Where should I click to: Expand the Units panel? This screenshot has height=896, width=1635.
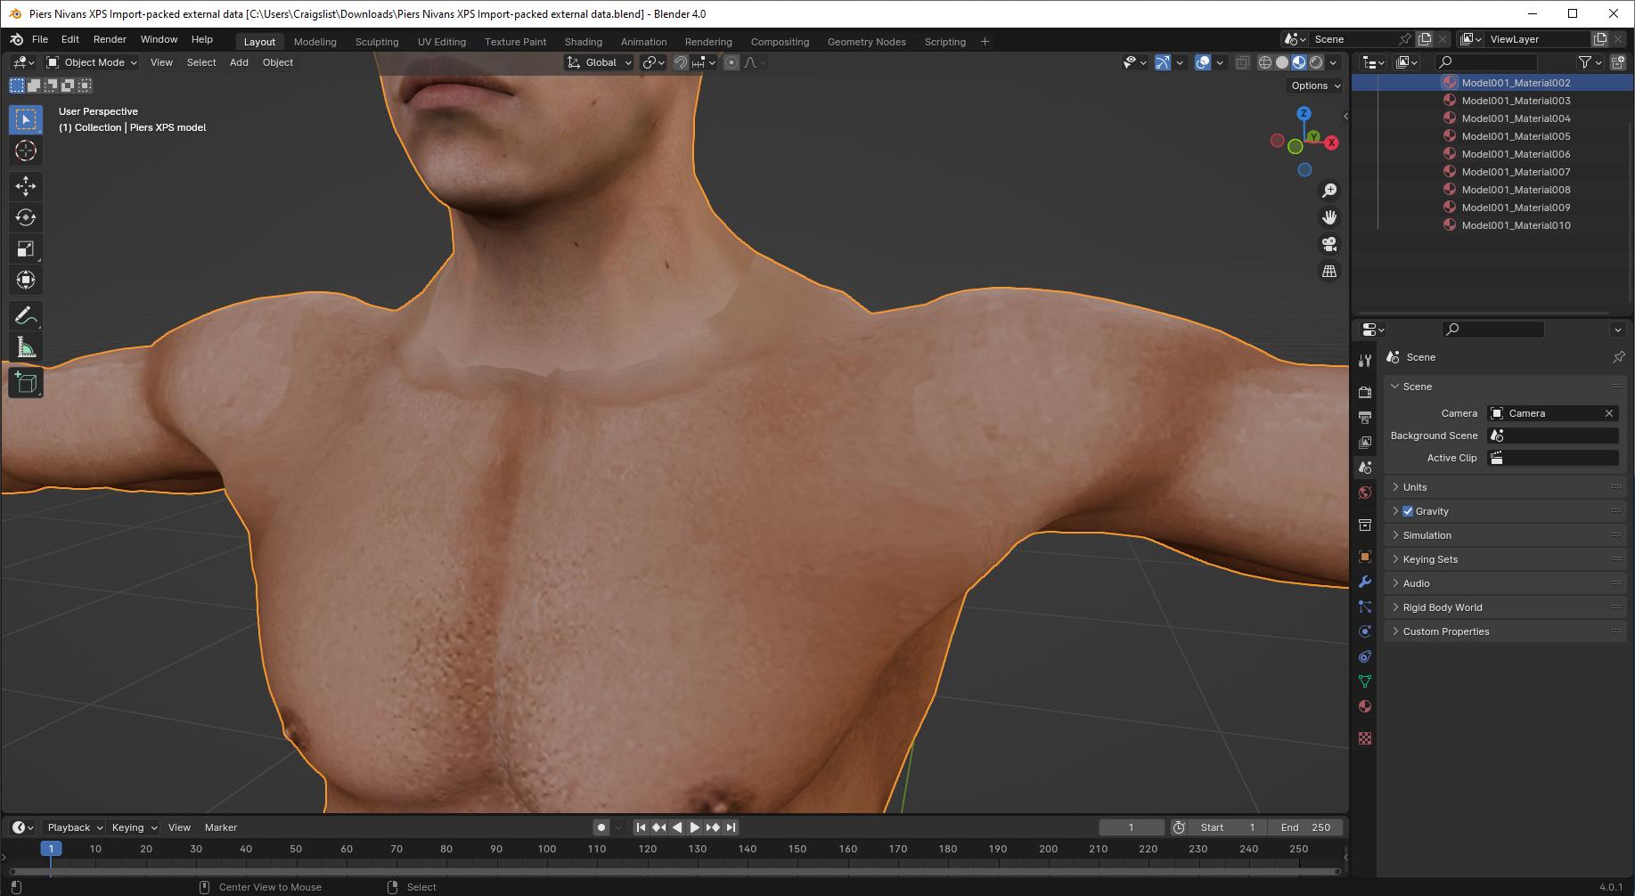pyautogui.click(x=1505, y=487)
